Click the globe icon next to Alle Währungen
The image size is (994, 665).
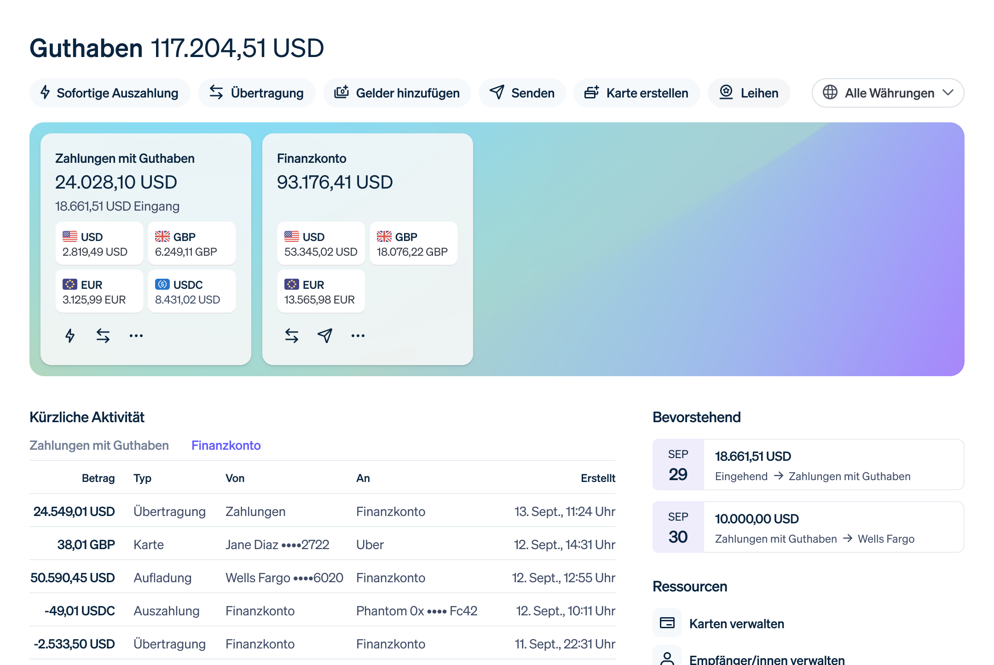831,93
